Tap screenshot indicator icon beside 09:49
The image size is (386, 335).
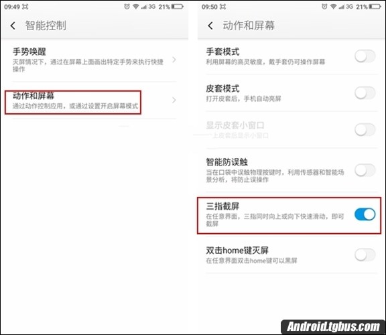click(x=25, y=7)
